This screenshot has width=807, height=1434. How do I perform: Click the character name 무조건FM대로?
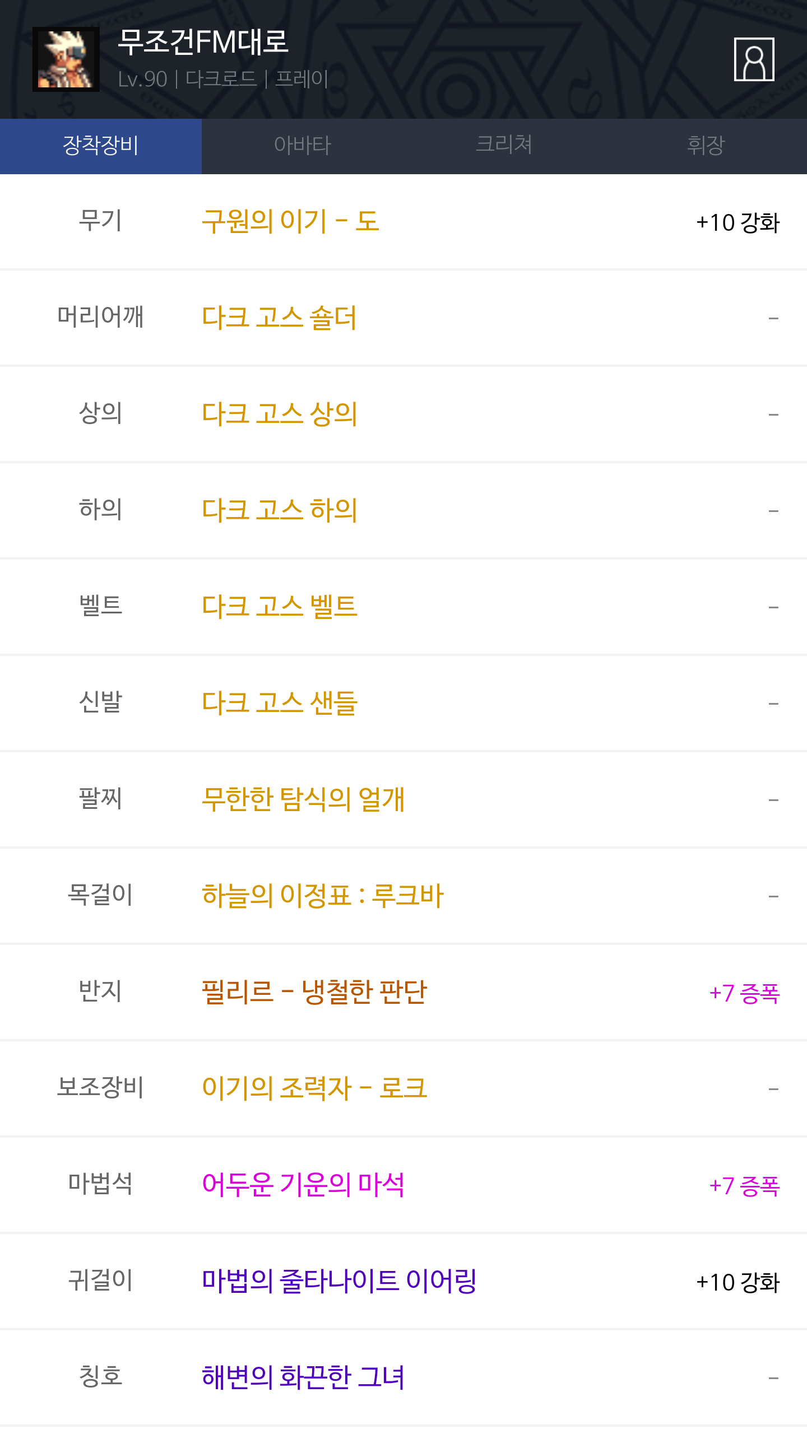(203, 43)
